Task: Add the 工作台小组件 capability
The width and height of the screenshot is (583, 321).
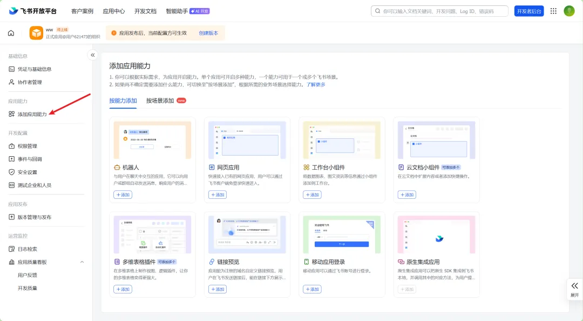Action: [312, 195]
